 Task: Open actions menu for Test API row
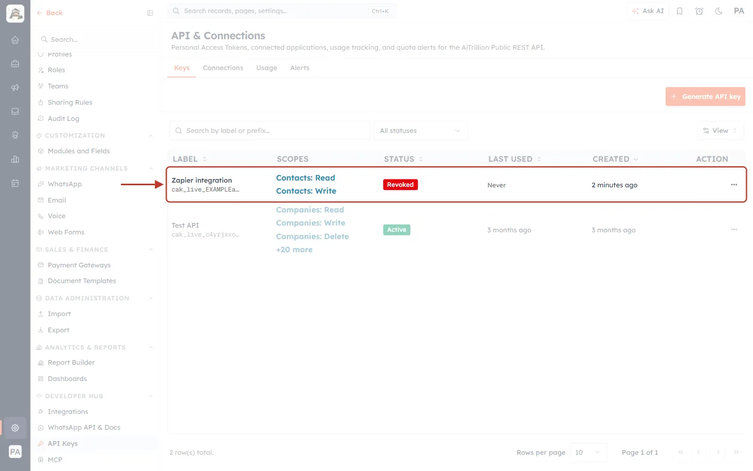(x=734, y=230)
